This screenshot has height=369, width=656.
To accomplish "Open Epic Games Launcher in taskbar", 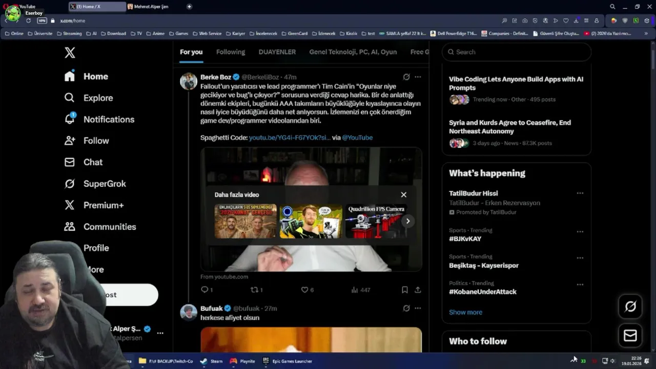I will pyautogui.click(x=288, y=361).
